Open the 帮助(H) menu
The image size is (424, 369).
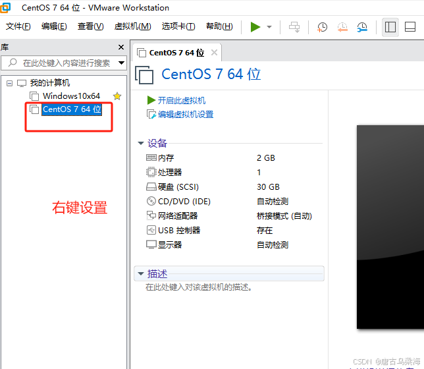pyautogui.click(x=219, y=26)
